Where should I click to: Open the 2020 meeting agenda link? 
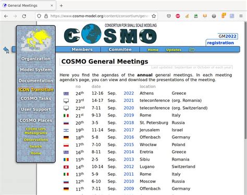pyautogui.click(x=129, y=108)
